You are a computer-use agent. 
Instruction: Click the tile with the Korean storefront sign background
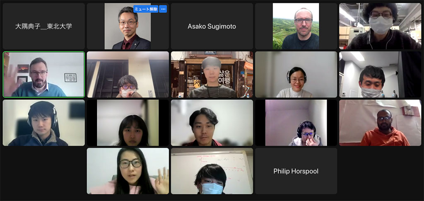pyautogui.click(x=212, y=75)
